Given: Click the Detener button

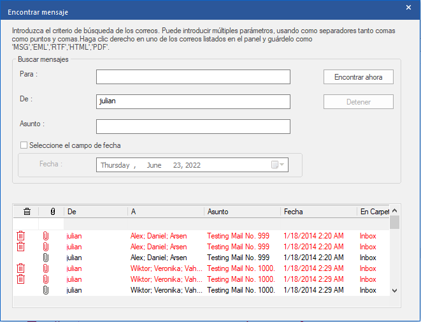Looking at the screenshot, I should pos(359,102).
